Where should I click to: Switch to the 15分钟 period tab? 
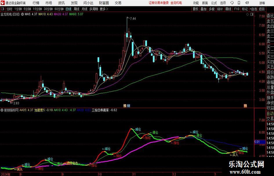(37, 9)
